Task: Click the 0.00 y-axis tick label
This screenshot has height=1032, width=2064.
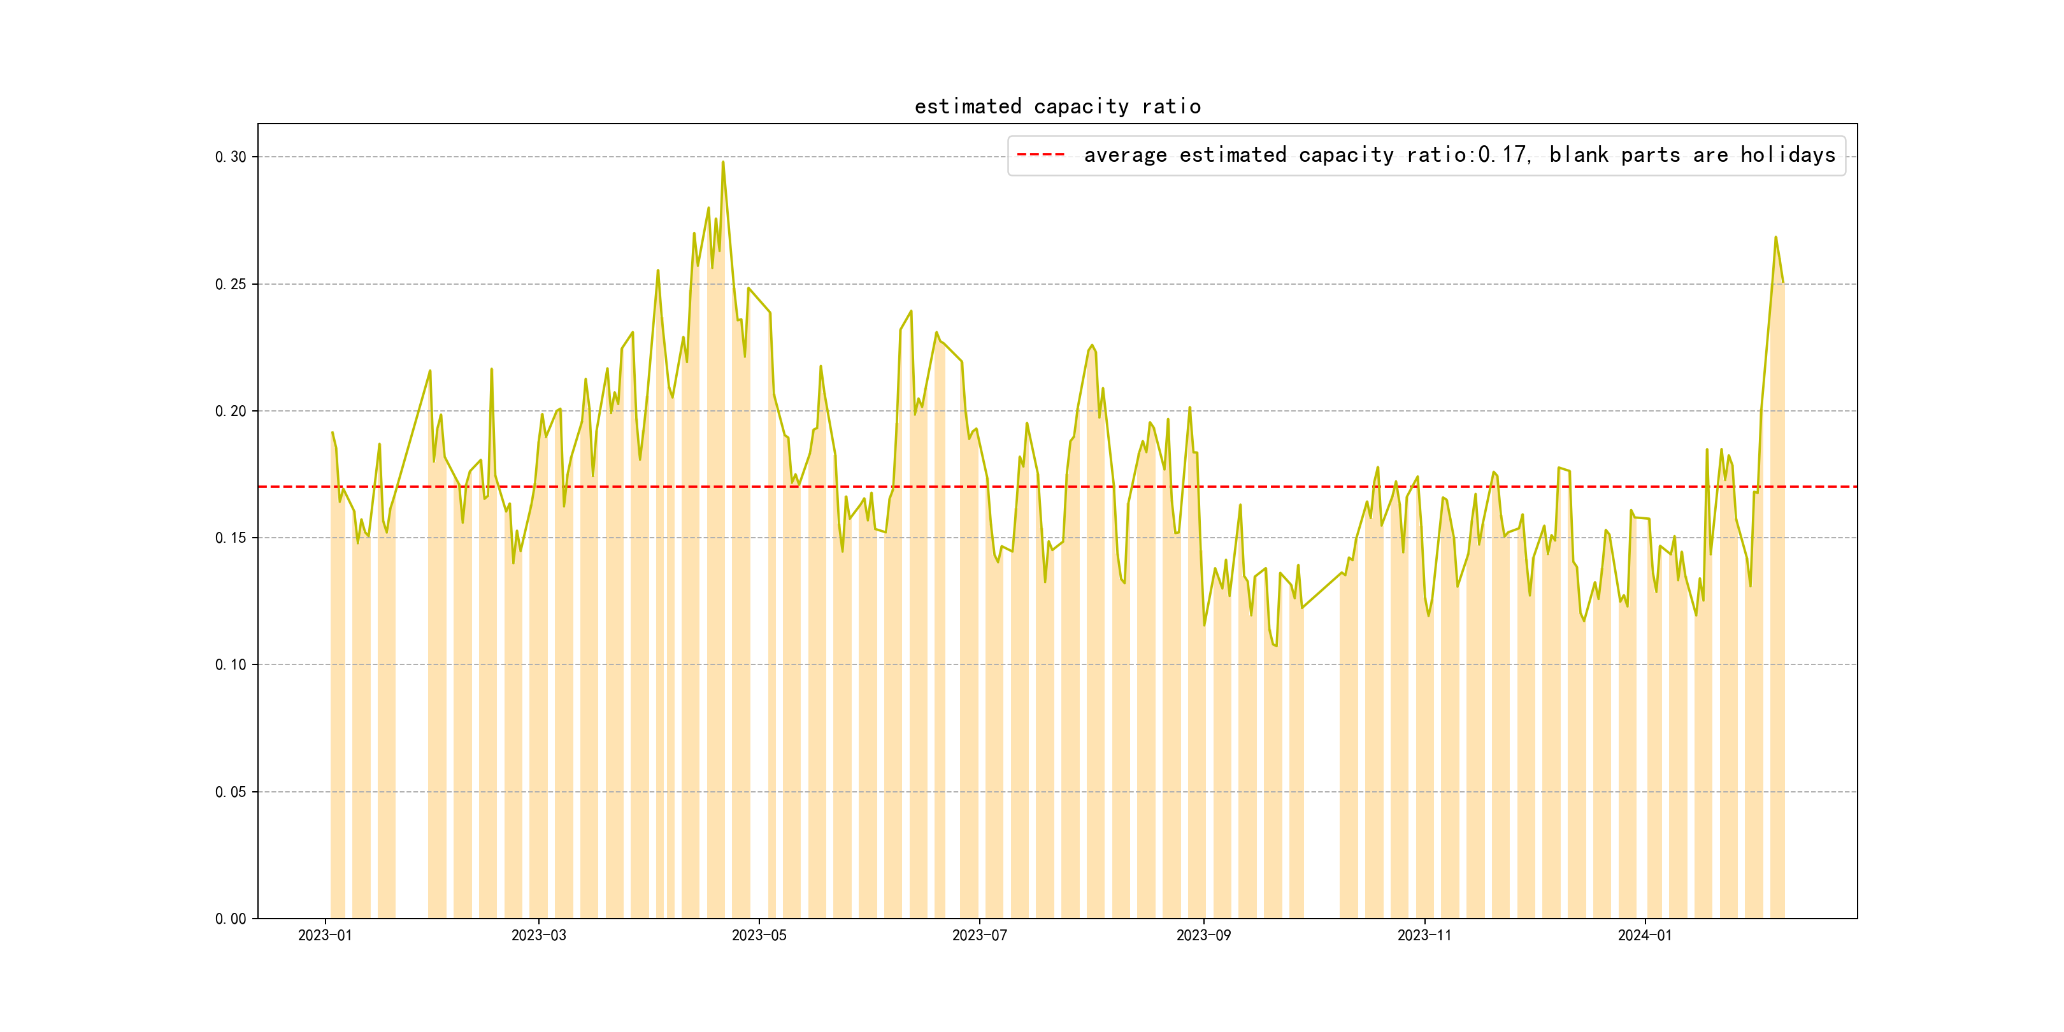Action: (230, 918)
